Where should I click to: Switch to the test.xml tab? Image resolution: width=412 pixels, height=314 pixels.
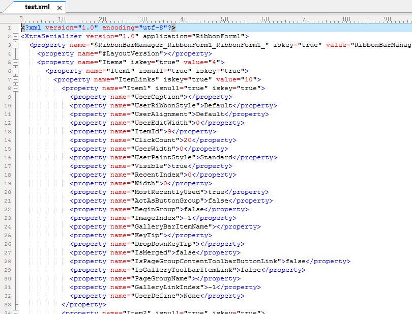pyautogui.click(x=37, y=7)
